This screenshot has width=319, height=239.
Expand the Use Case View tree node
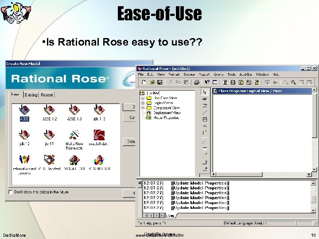[143, 98]
